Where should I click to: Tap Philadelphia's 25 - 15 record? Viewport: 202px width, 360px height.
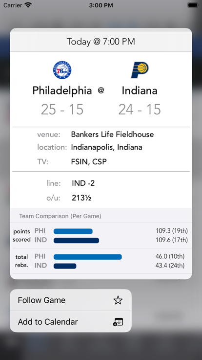[62, 109]
